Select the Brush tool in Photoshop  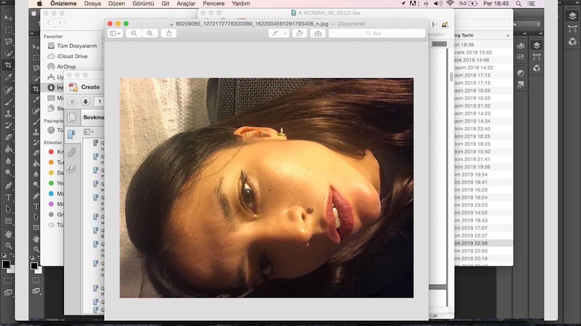pyautogui.click(x=8, y=102)
